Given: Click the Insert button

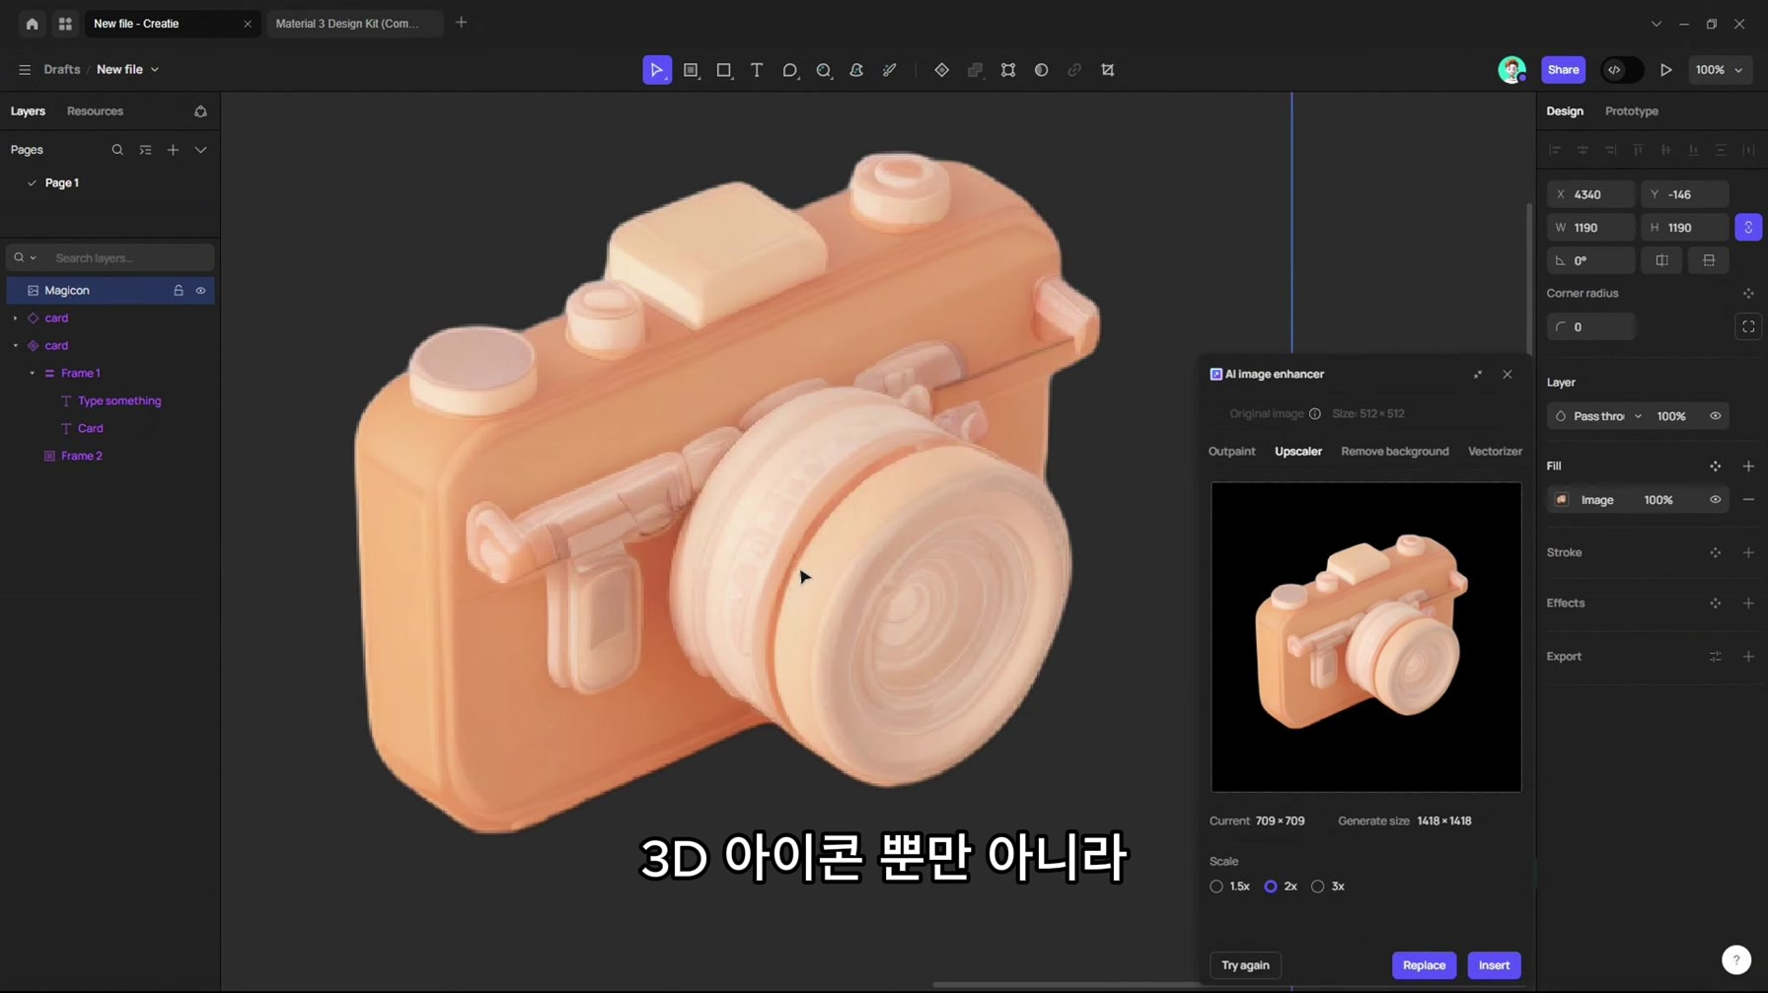Looking at the screenshot, I should [1494, 965].
